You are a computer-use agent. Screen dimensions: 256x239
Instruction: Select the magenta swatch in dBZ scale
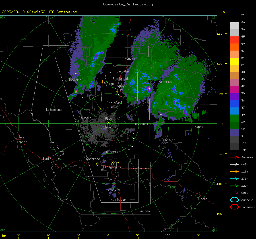point(234,90)
